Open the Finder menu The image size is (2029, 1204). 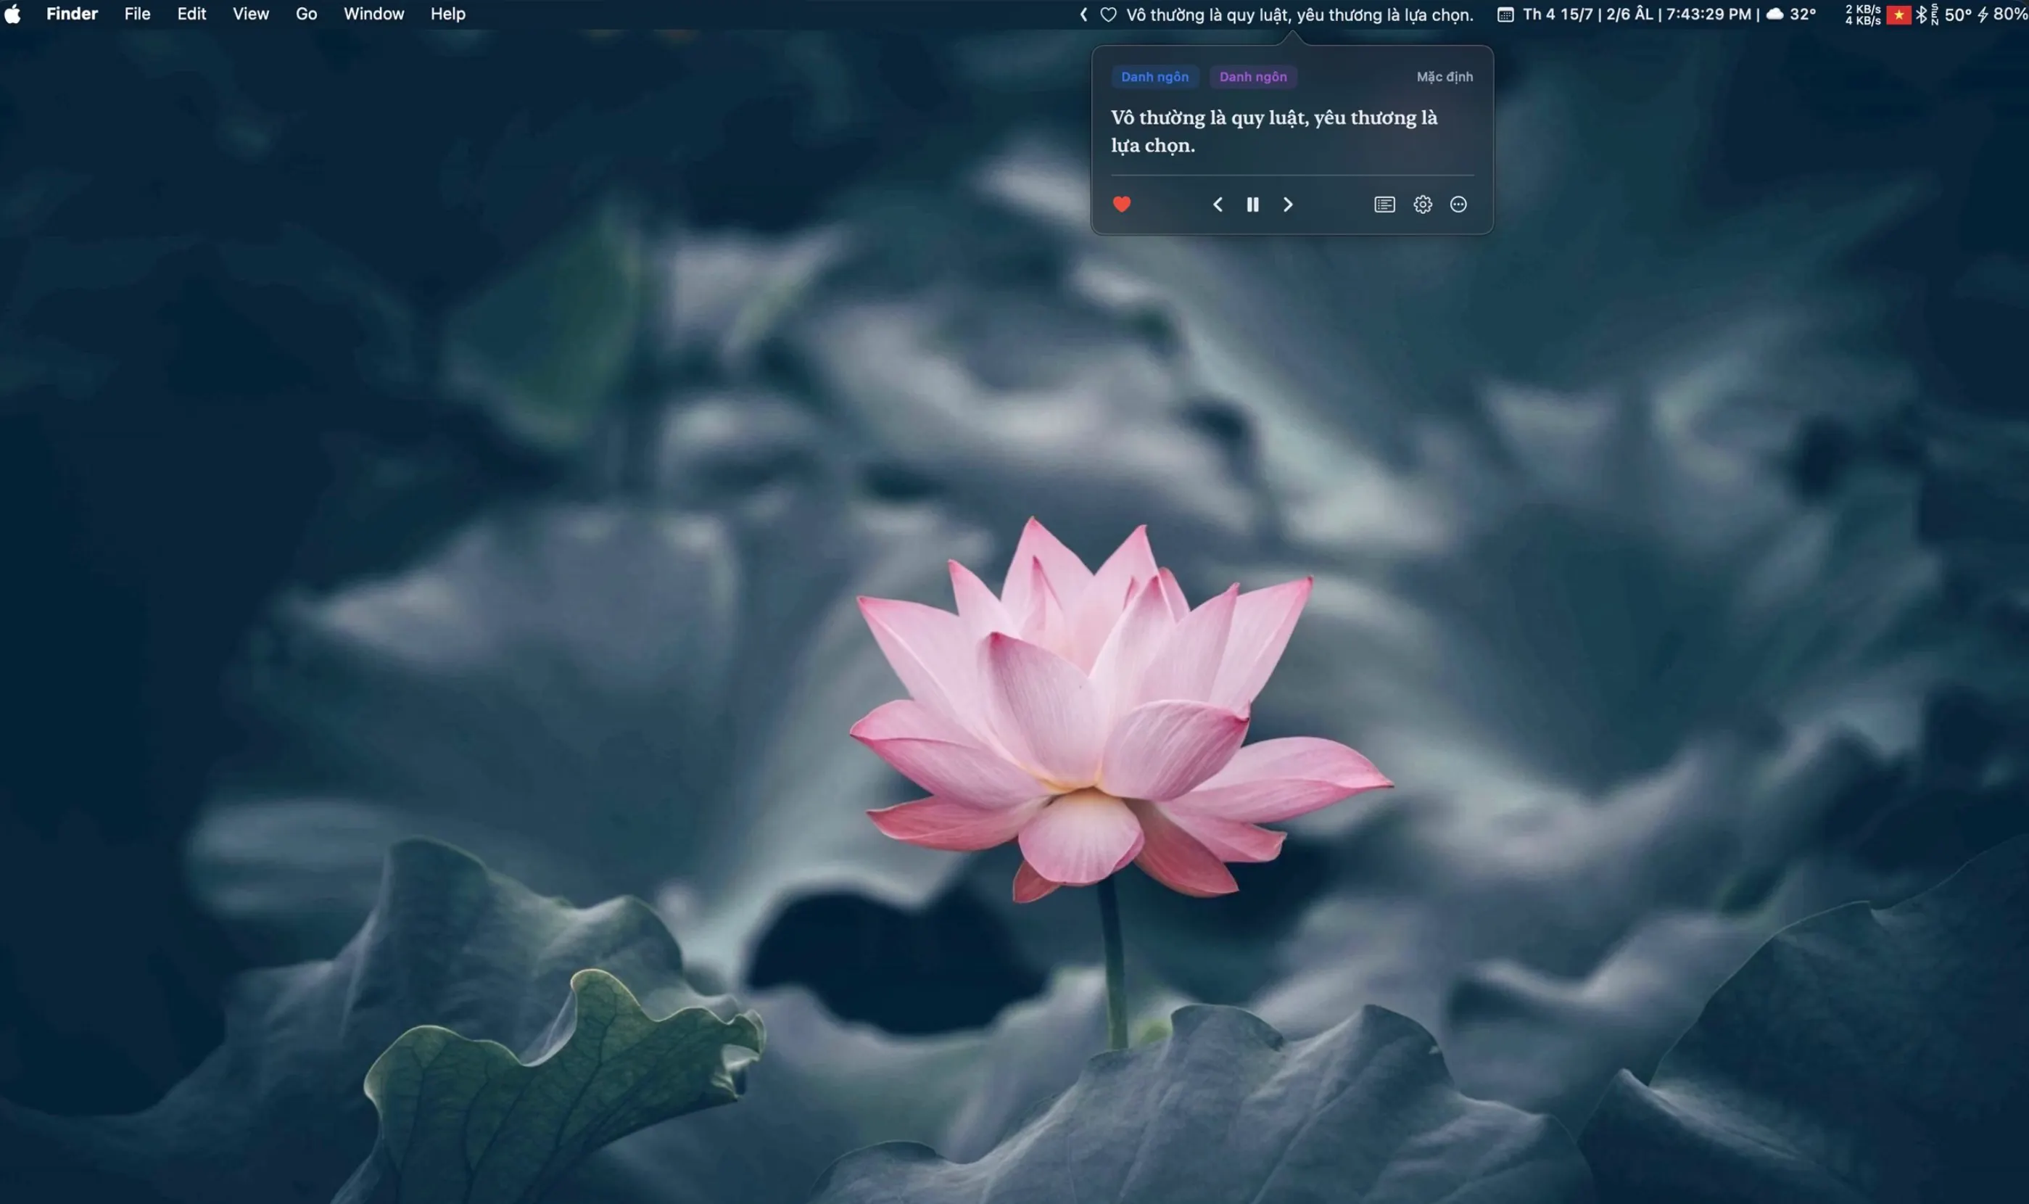71,14
